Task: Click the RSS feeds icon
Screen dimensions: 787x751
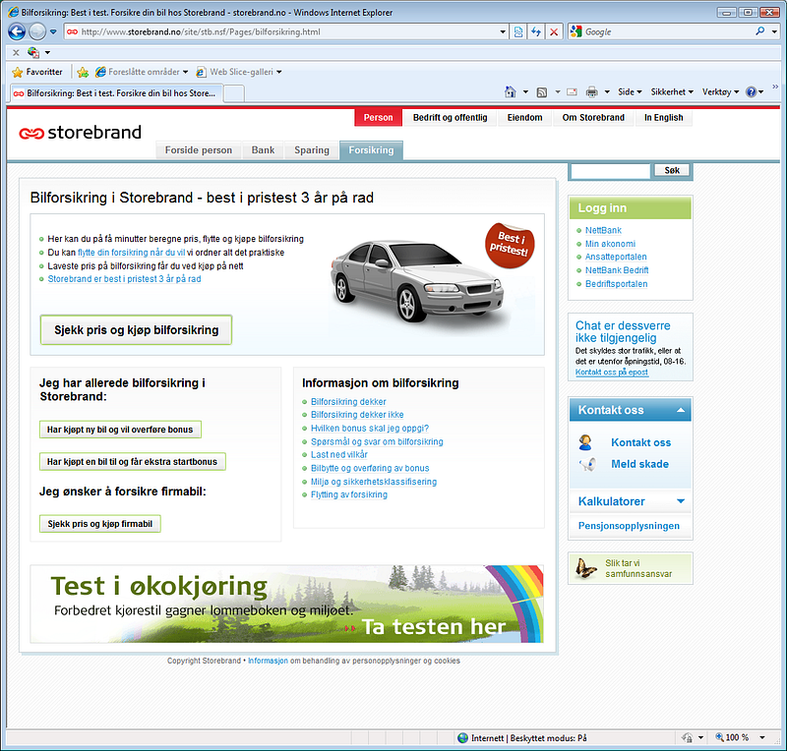Action: (x=542, y=91)
